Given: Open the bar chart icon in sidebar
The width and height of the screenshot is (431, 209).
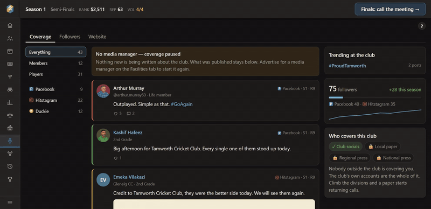Looking at the screenshot, I should tap(10, 102).
